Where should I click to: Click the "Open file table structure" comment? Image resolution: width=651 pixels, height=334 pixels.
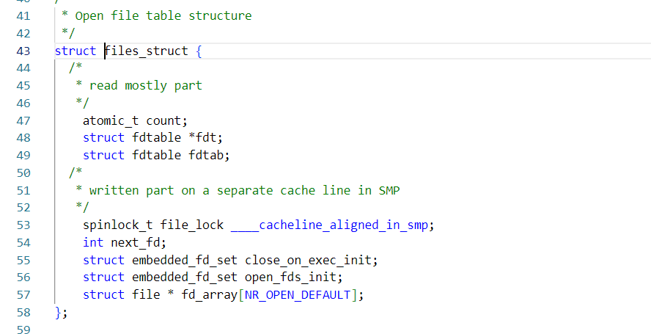point(163,15)
